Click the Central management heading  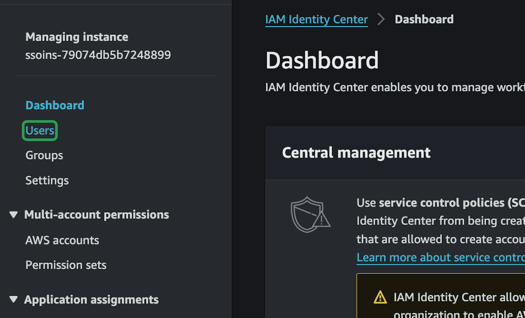pos(356,152)
